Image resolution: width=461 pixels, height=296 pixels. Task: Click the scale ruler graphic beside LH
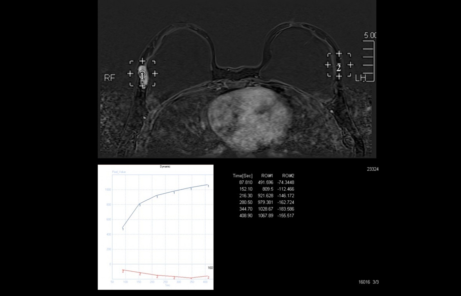pyautogui.click(x=368, y=61)
